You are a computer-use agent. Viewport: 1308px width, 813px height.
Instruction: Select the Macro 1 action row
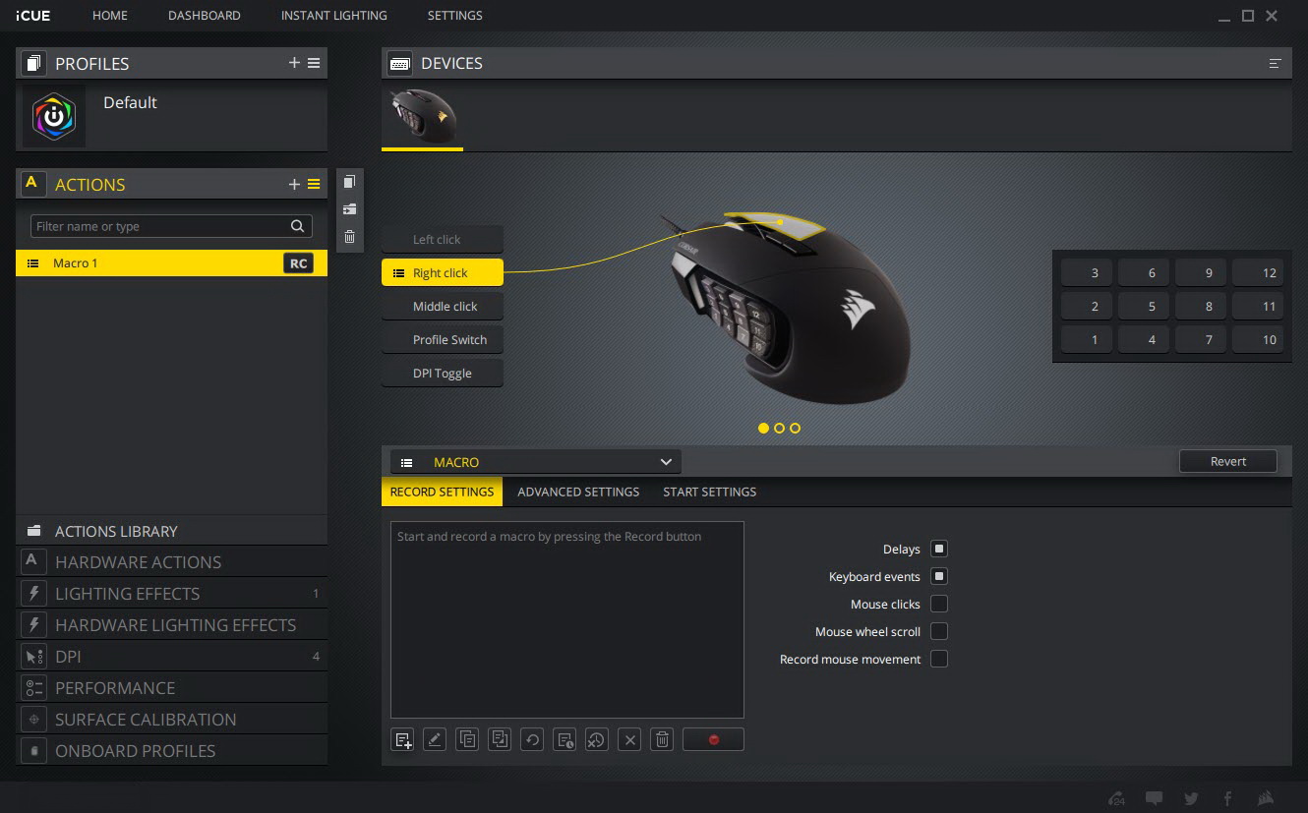[171, 263]
